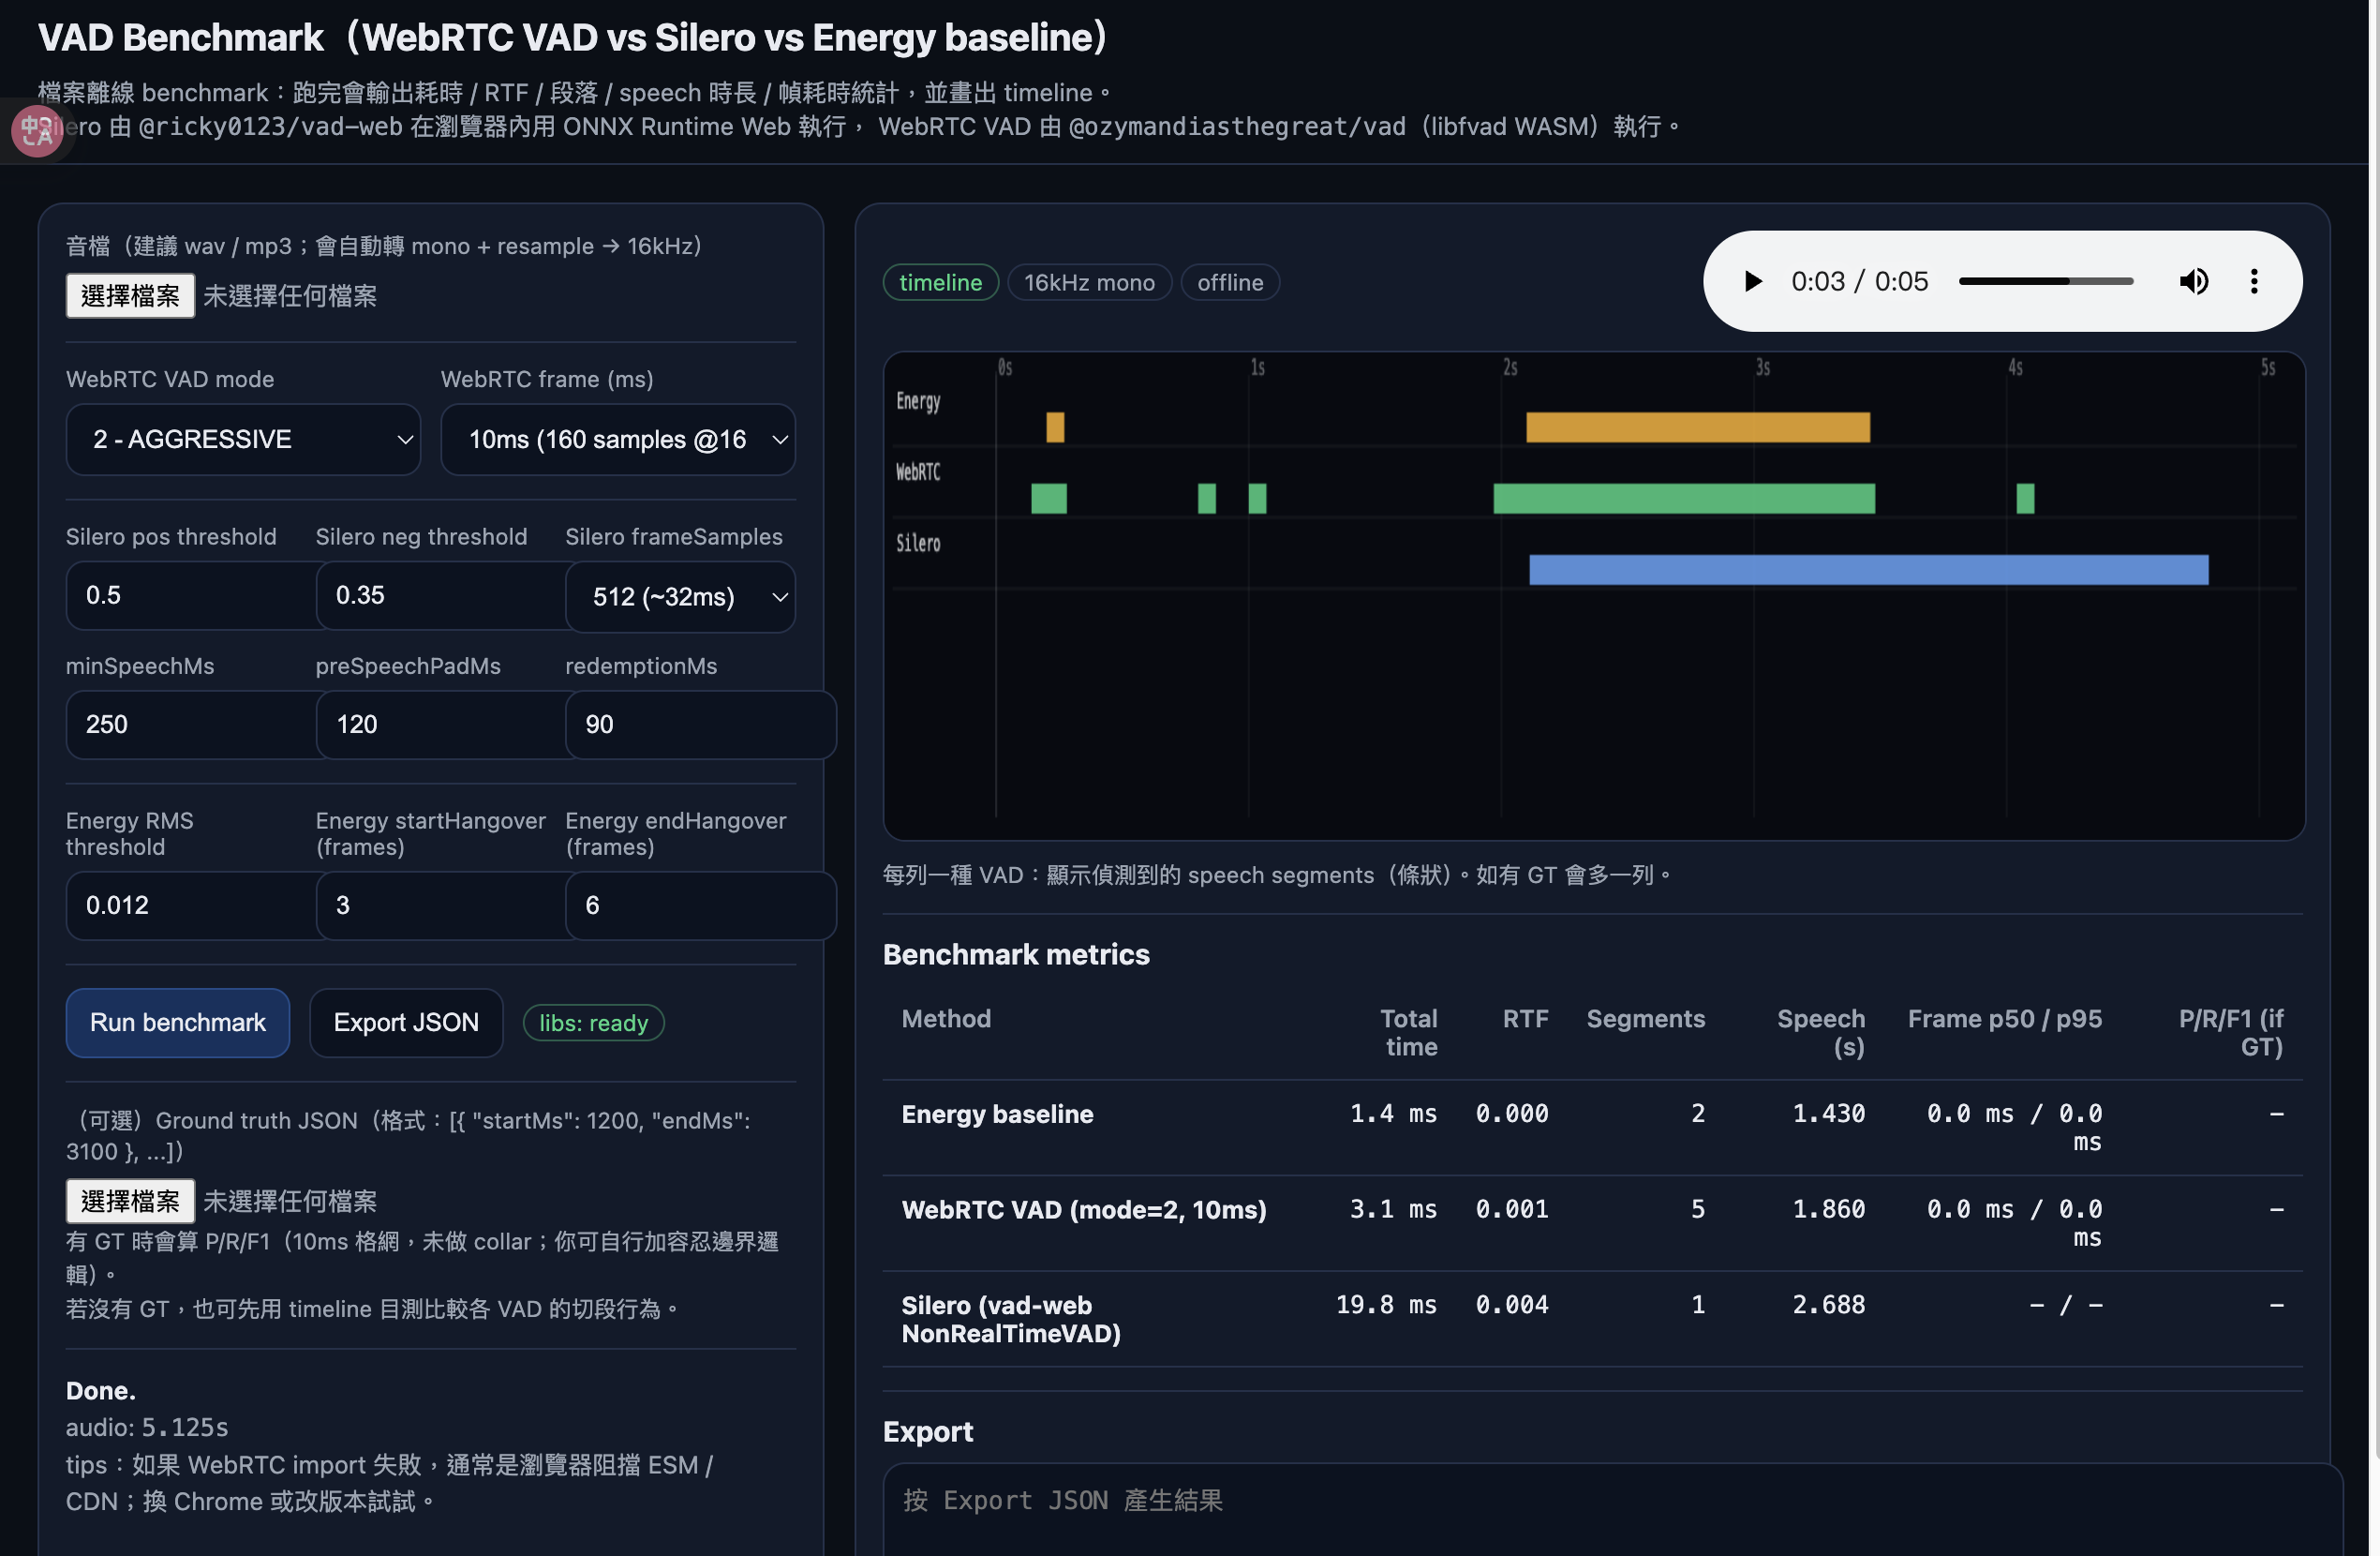Choose ground truth JSON file button

click(x=130, y=1200)
